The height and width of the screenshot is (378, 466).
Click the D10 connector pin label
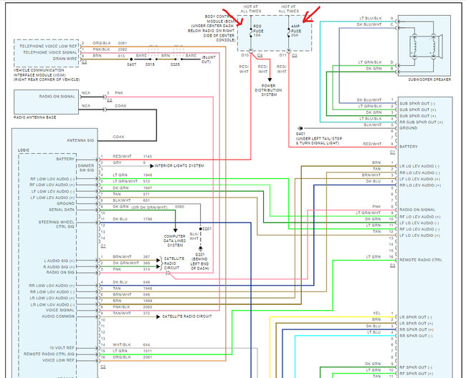click(x=245, y=55)
